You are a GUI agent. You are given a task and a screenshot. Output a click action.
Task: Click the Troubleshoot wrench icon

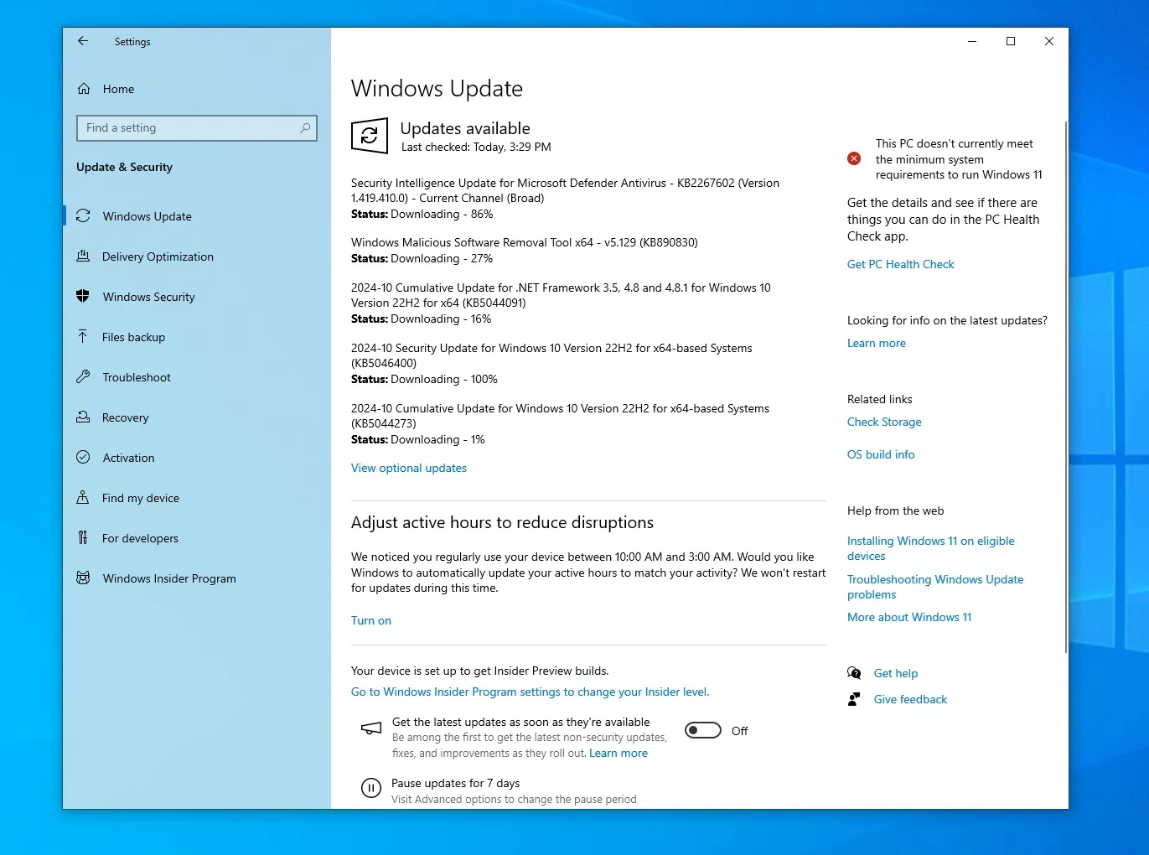click(x=83, y=376)
